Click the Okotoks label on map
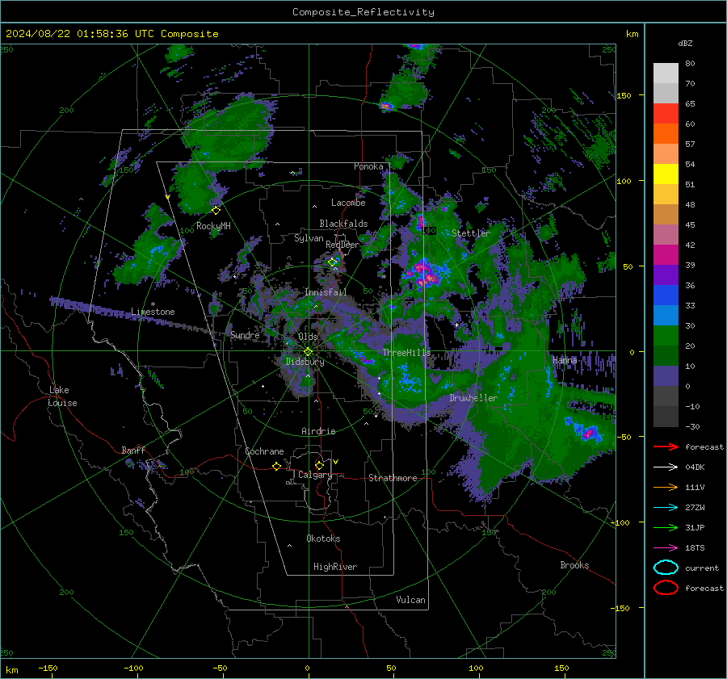Screen dimensions: 727x679 tap(323, 539)
